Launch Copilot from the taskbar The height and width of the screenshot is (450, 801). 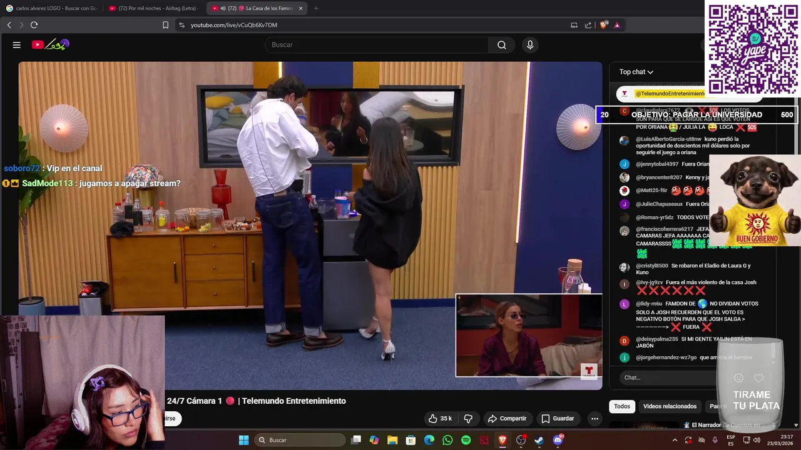coord(374,440)
